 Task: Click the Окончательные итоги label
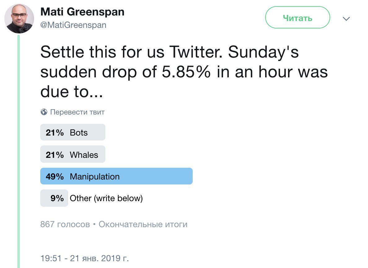point(143,224)
